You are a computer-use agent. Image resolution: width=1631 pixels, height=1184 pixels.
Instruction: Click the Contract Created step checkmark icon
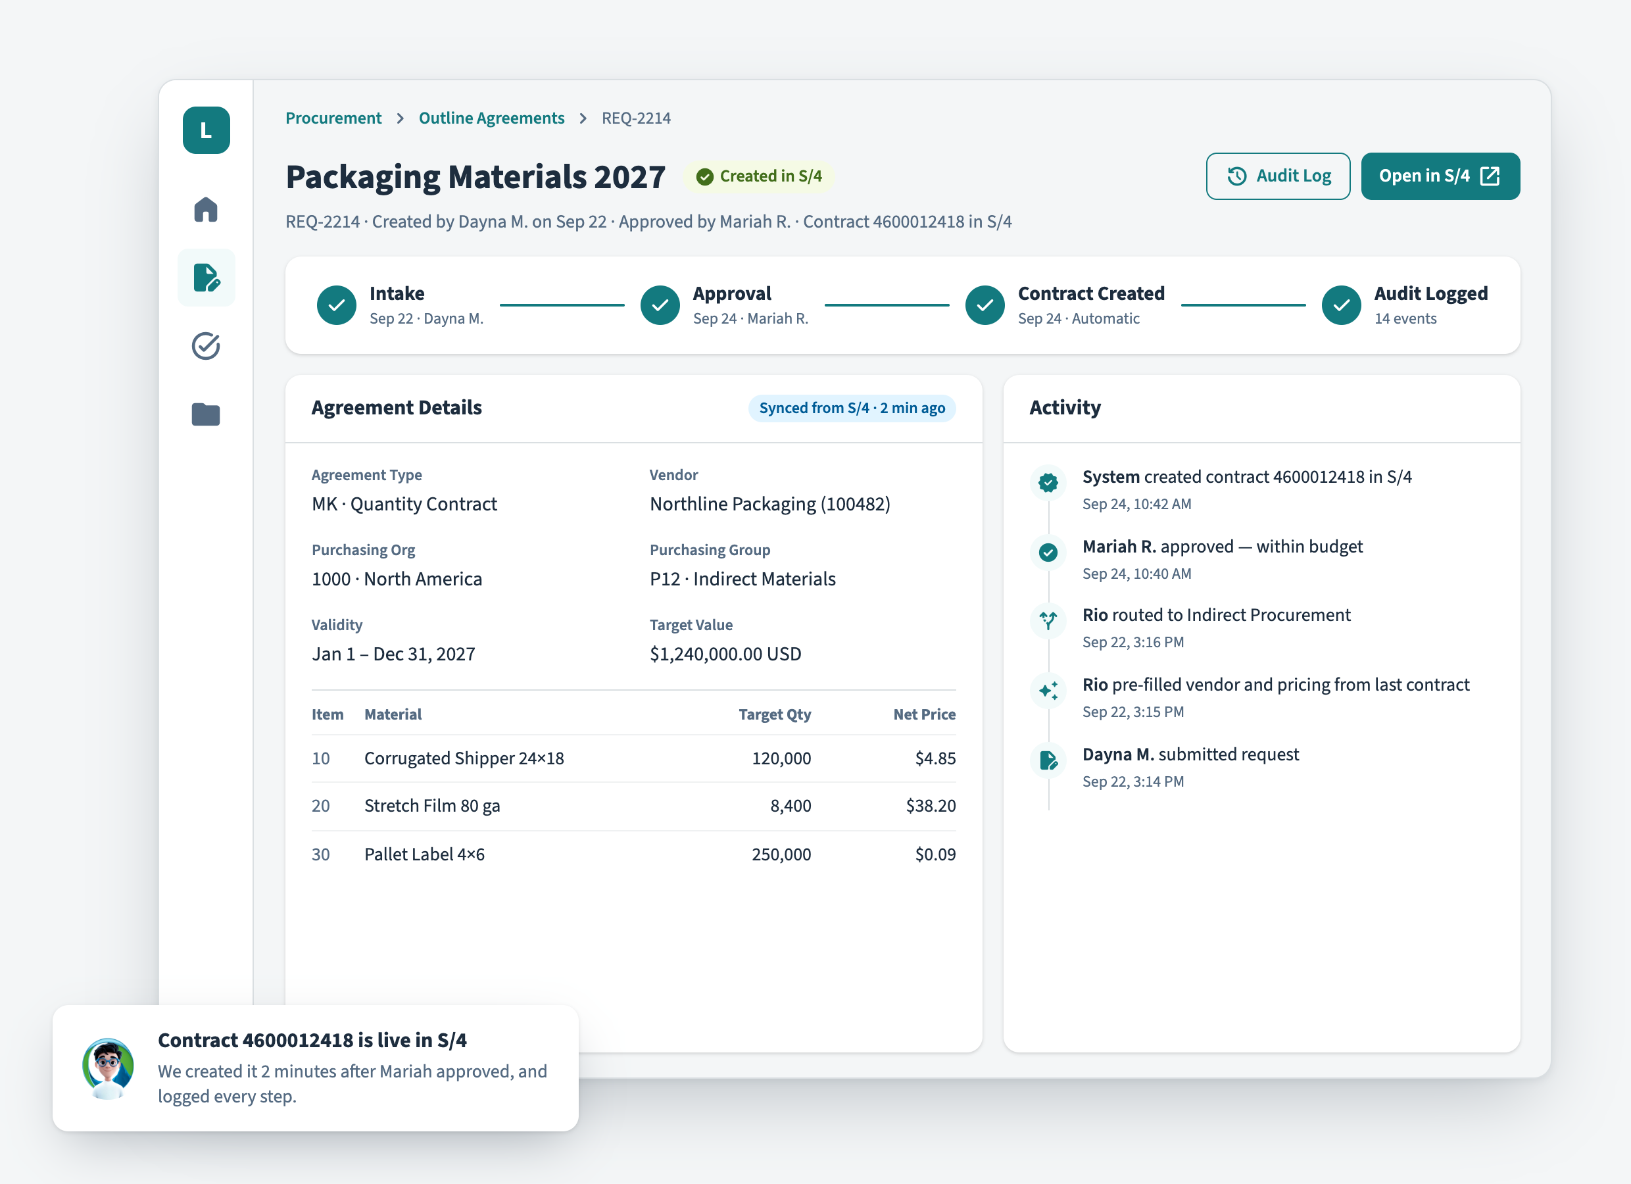click(985, 305)
